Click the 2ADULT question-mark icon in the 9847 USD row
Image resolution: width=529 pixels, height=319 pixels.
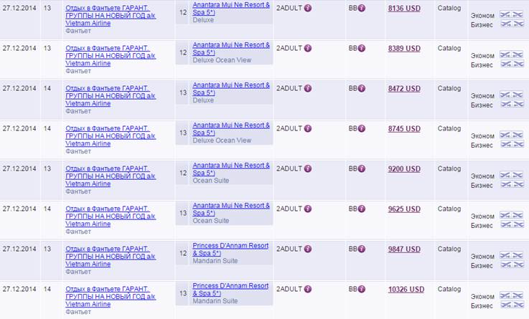tap(308, 249)
